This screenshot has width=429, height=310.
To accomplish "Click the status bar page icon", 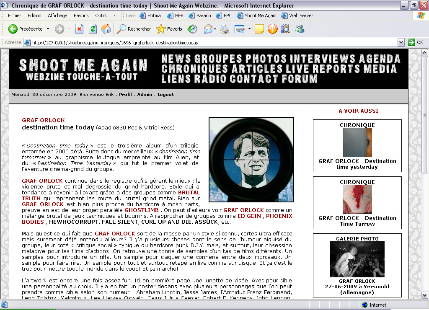I will (4, 305).
